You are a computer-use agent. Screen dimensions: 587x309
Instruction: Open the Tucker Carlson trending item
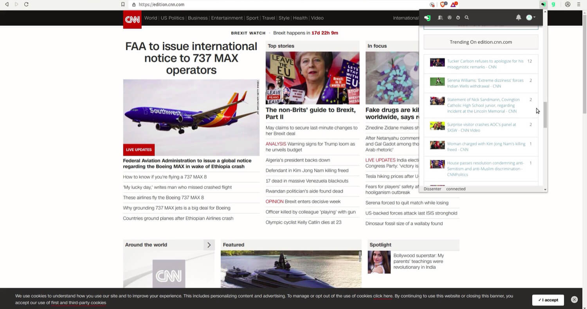click(x=485, y=64)
